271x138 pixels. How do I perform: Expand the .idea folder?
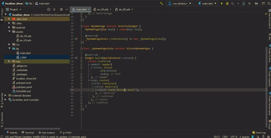pyautogui.click(x=9, y=23)
